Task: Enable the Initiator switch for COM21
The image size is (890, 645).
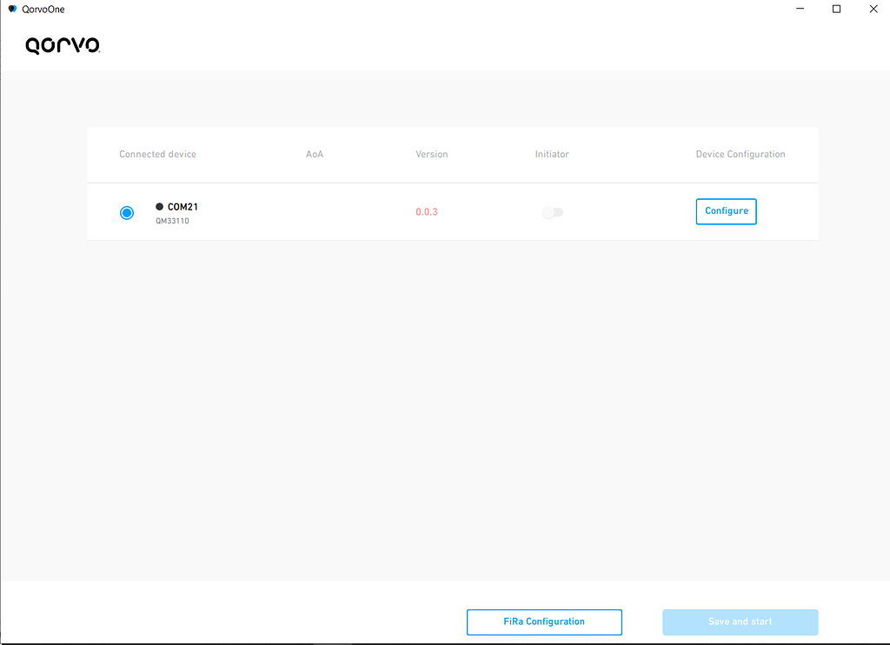Action: pos(552,212)
